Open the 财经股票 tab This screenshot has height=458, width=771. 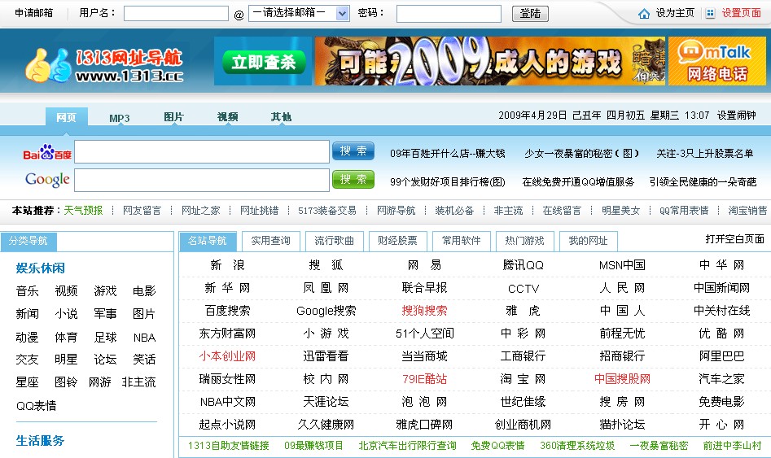click(397, 241)
